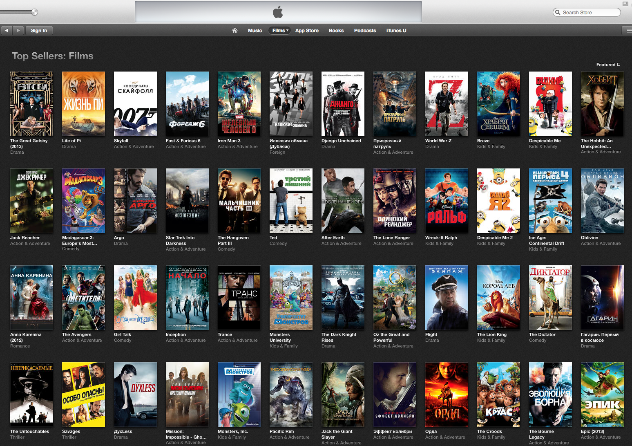Switch to the Books tab
The height and width of the screenshot is (446, 632).
pos(336,30)
